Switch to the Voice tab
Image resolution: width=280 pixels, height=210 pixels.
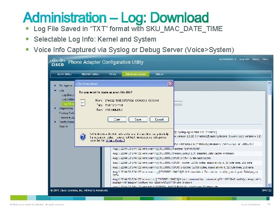point(112,74)
